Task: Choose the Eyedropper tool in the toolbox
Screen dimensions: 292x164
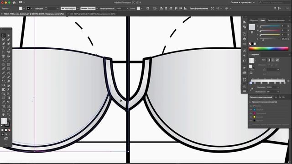Action: 3,102
